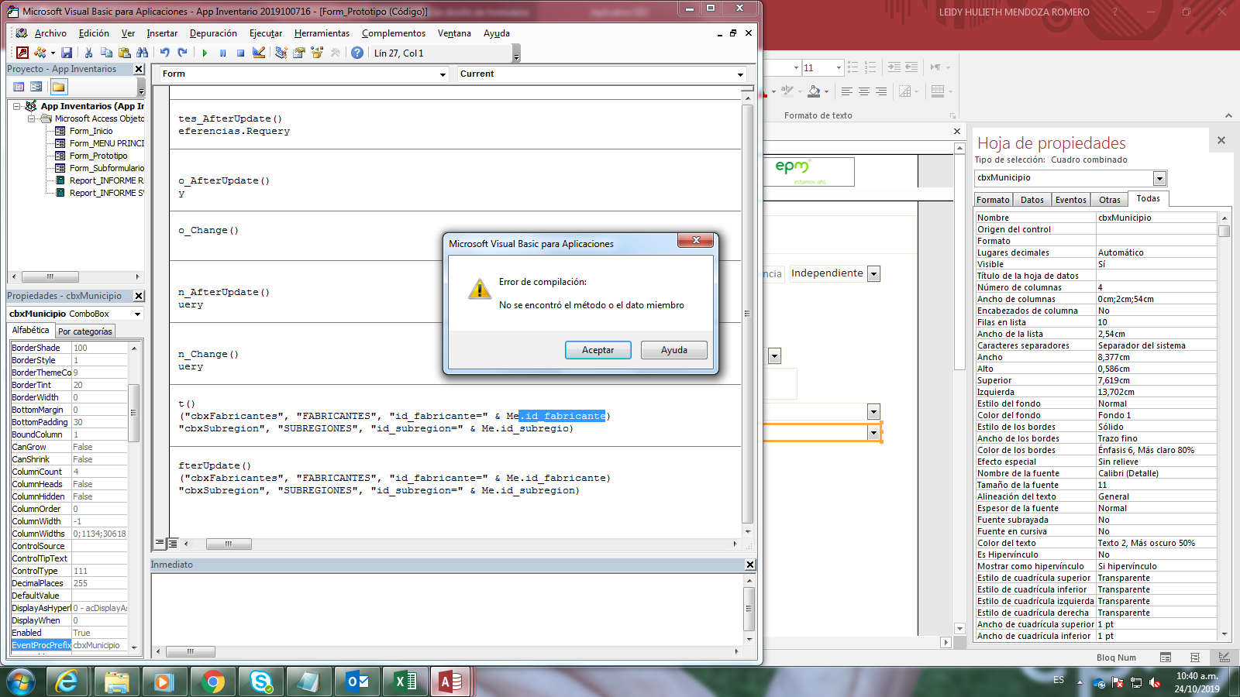Open the Object Browser icon

[x=317, y=53]
